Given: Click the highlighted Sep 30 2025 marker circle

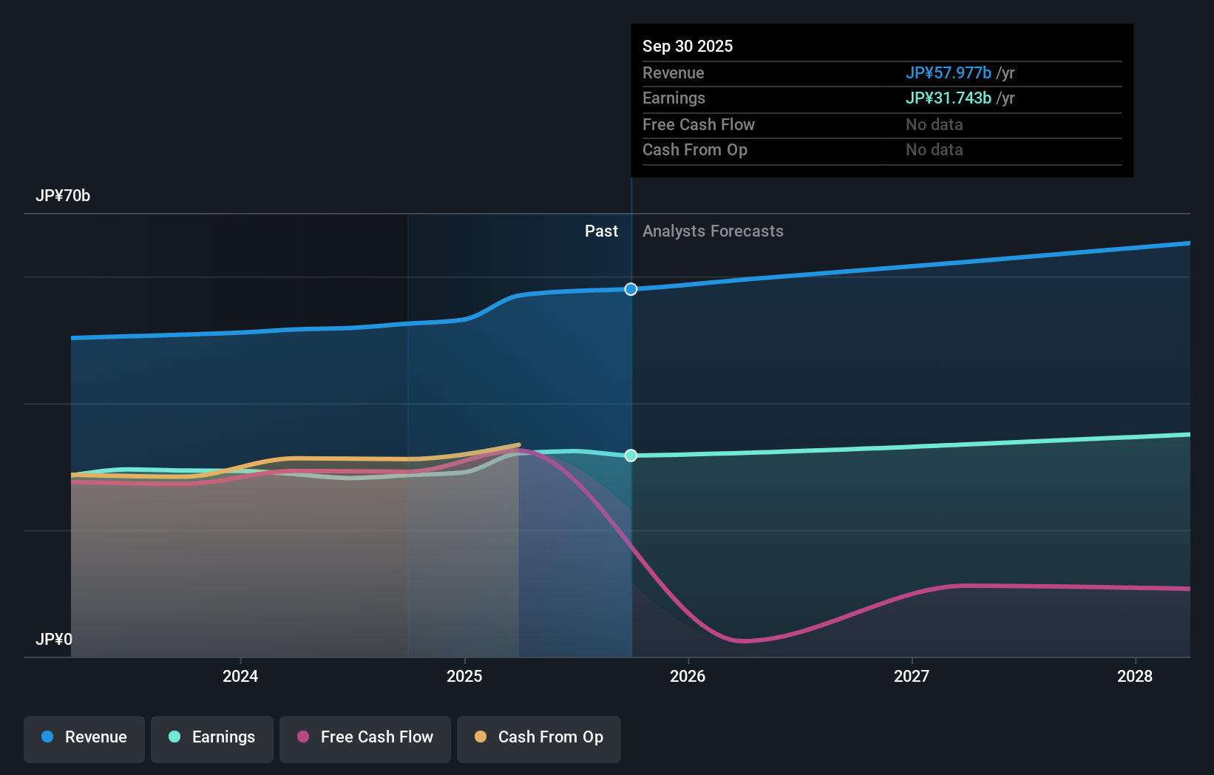Looking at the screenshot, I should [x=630, y=289].
